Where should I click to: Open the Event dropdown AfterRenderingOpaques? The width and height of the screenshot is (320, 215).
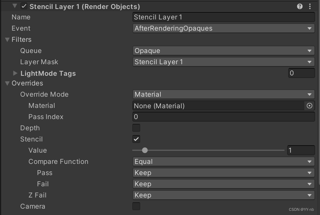(x=224, y=28)
